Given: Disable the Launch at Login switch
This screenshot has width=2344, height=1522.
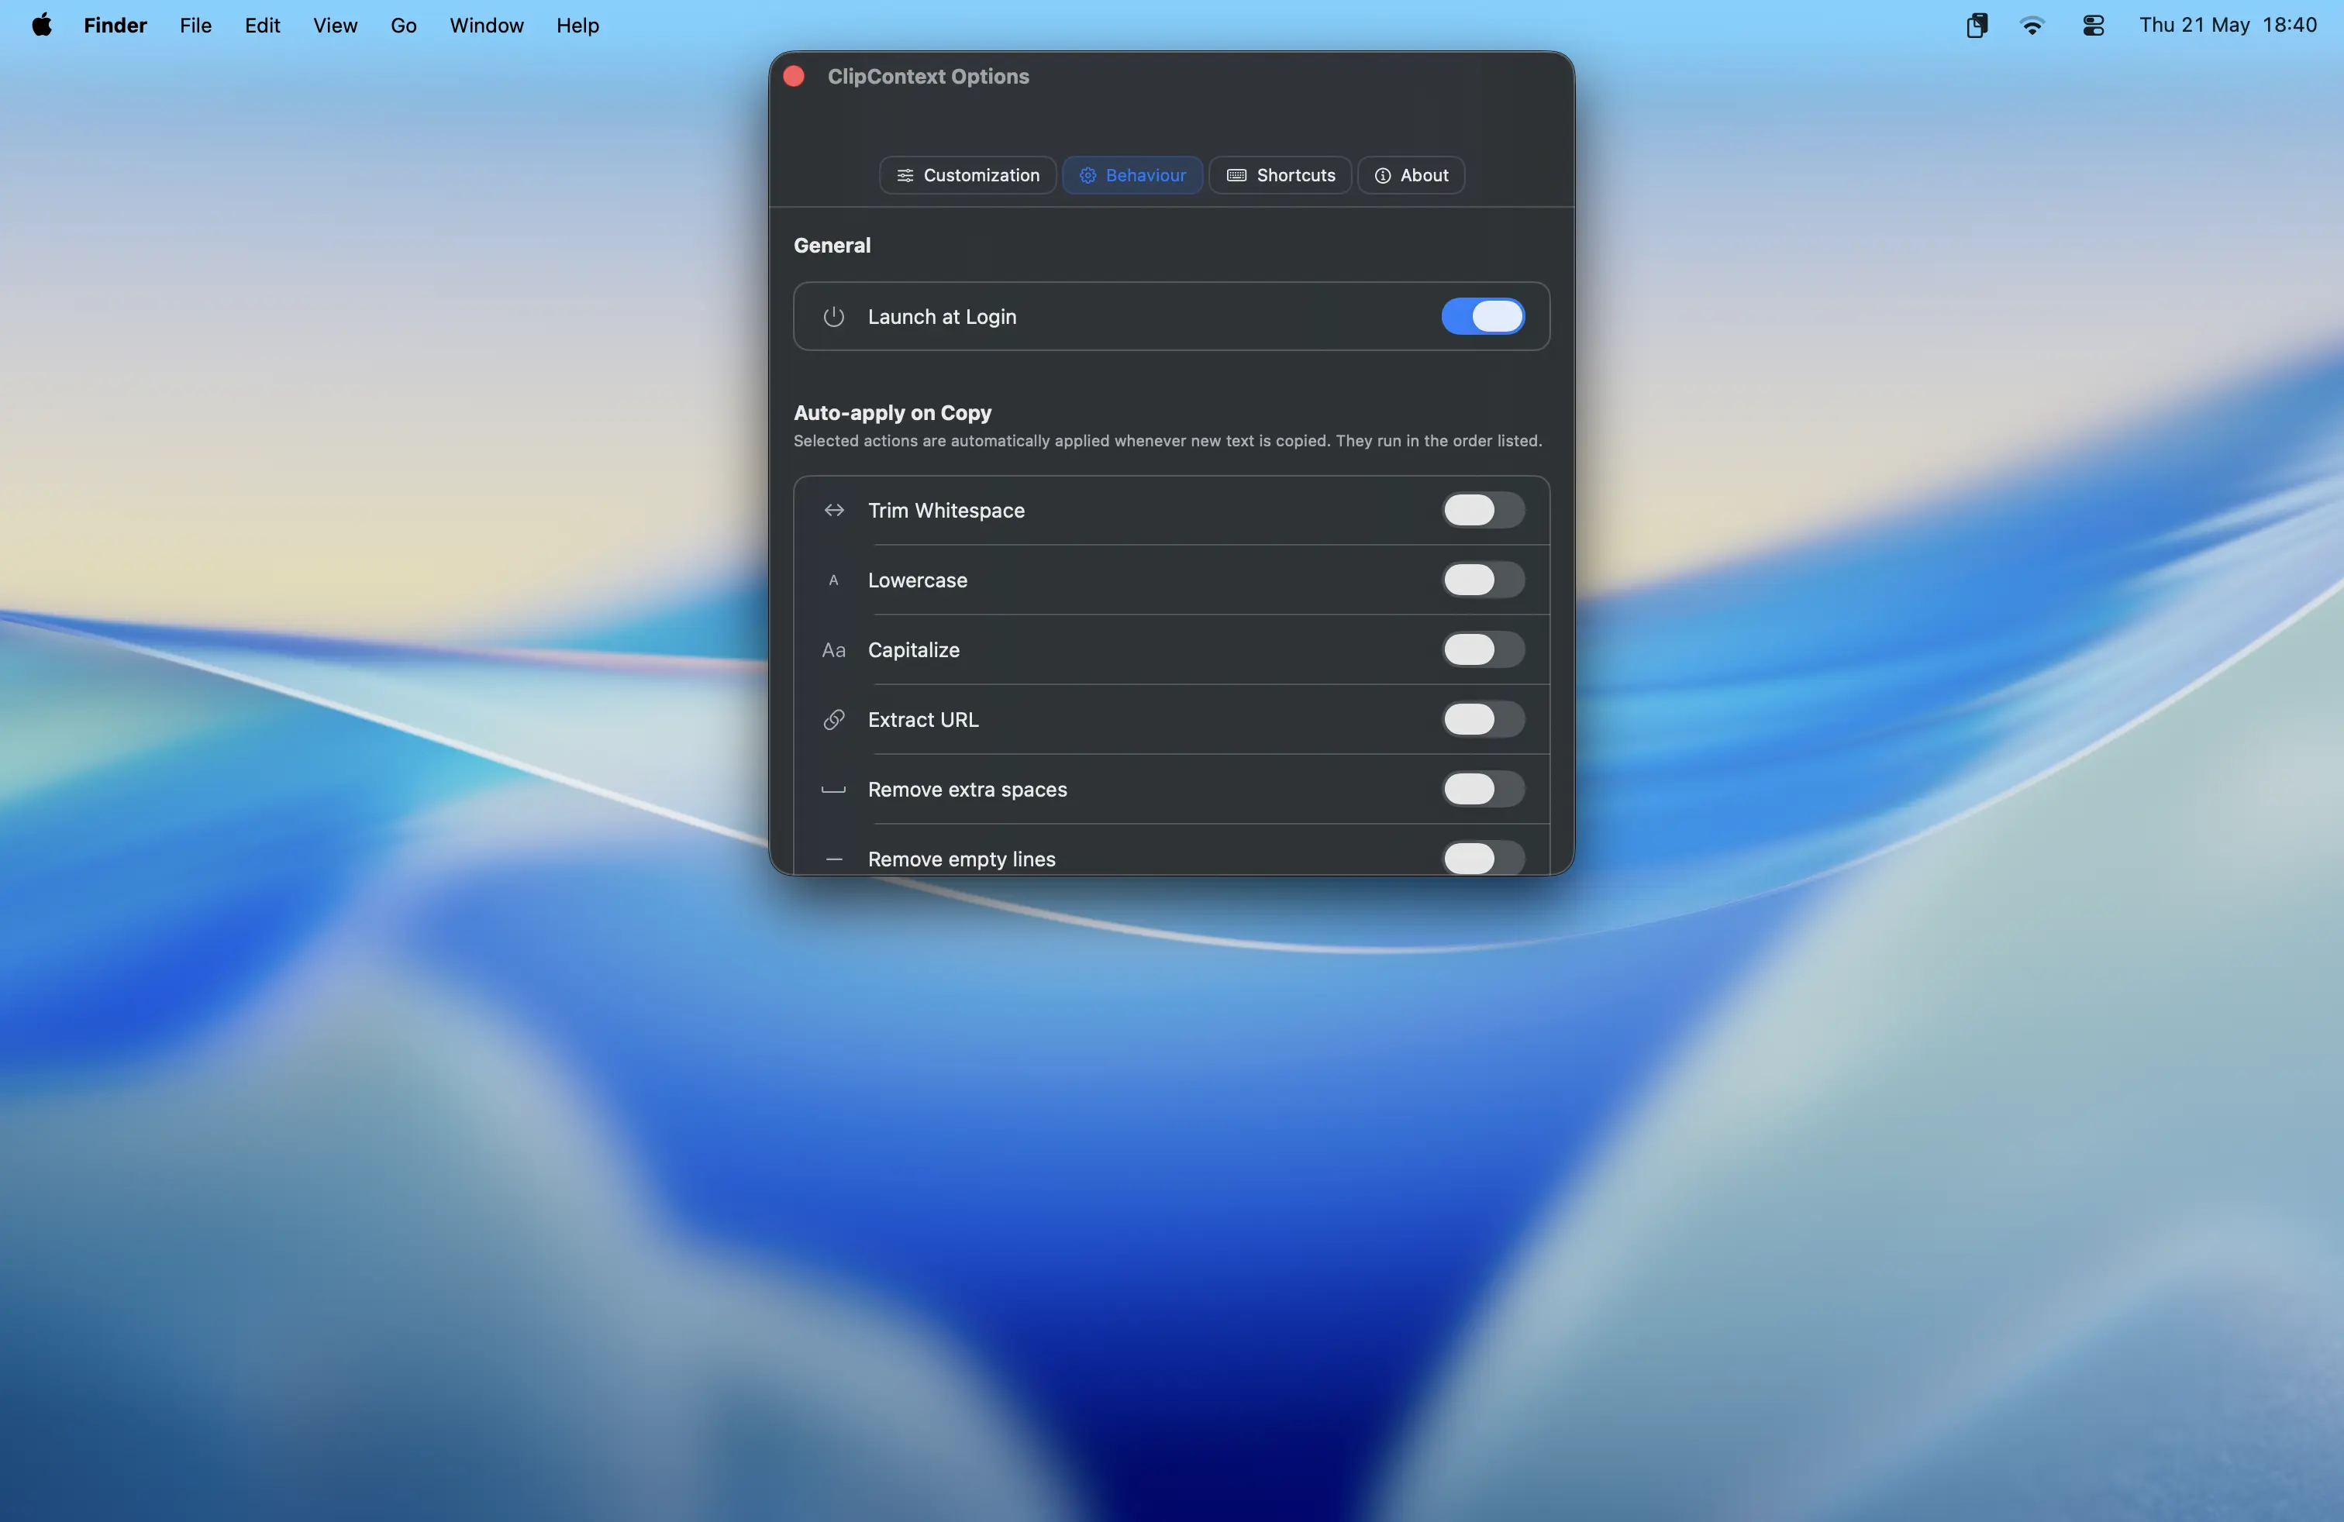Looking at the screenshot, I should click(x=1482, y=317).
